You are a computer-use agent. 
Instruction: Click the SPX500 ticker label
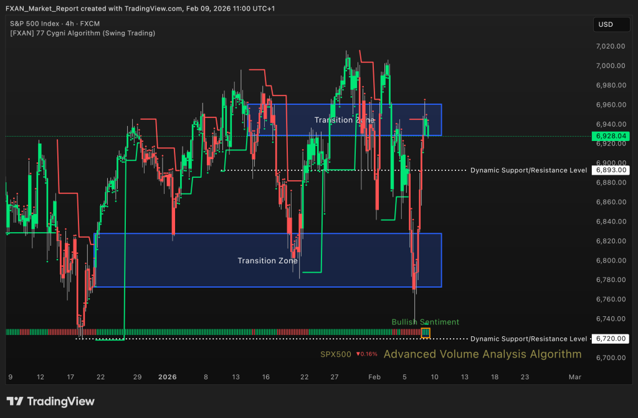(336, 354)
